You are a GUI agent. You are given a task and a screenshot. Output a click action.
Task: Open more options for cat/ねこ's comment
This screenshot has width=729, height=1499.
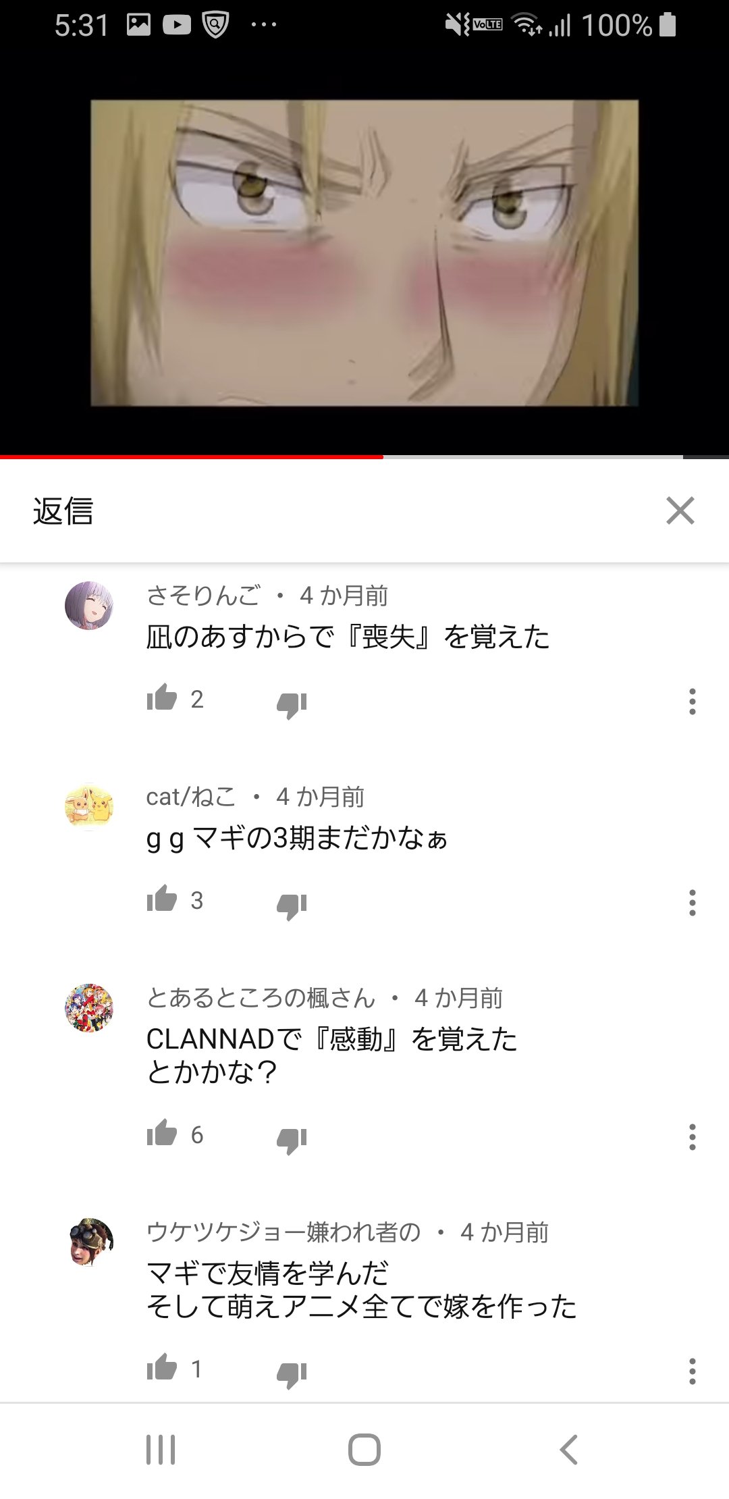(692, 903)
